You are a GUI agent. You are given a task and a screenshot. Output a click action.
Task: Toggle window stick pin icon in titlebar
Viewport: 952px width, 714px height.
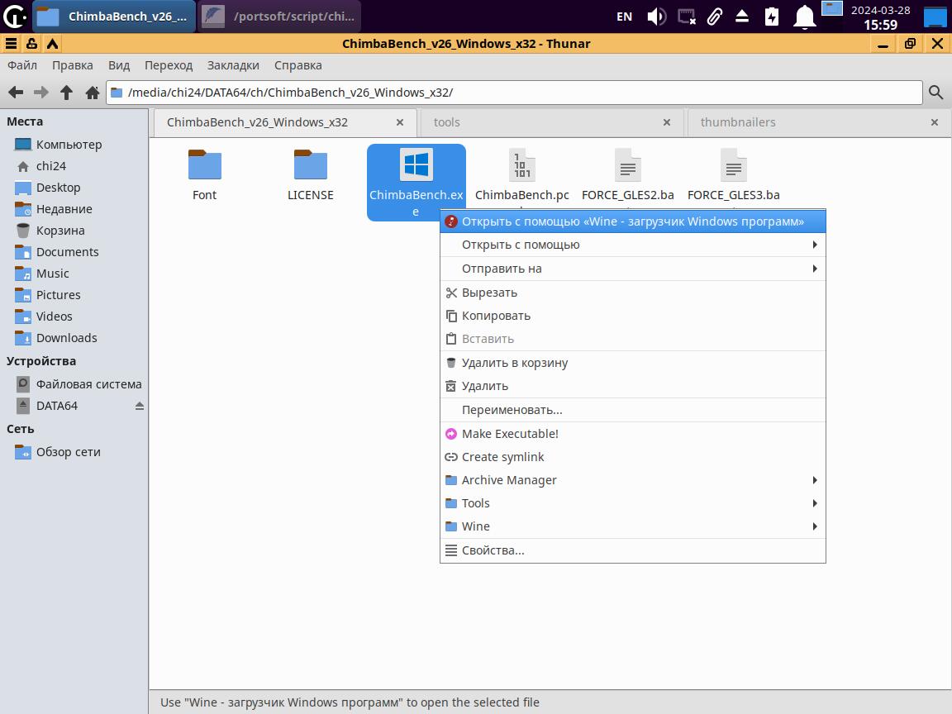tap(31, 44)
